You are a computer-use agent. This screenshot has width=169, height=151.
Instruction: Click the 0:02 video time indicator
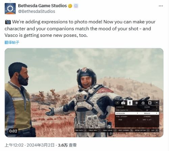(x=13, y=131)
